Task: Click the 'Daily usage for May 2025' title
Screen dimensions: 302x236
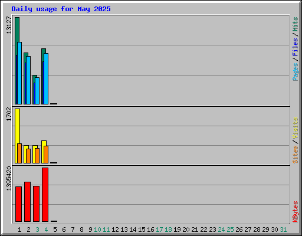Action: click(x=61, y=9)
